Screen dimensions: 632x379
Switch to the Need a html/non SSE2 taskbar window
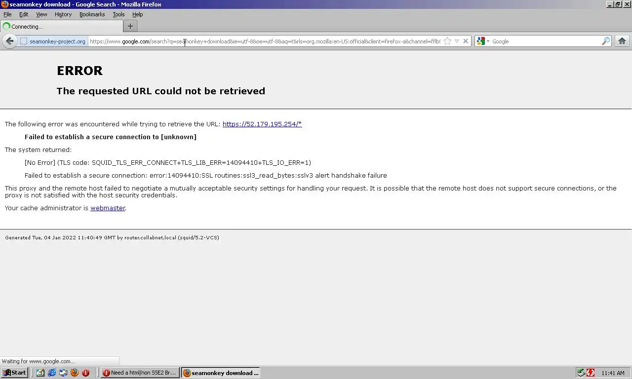[x=140, y=373]
